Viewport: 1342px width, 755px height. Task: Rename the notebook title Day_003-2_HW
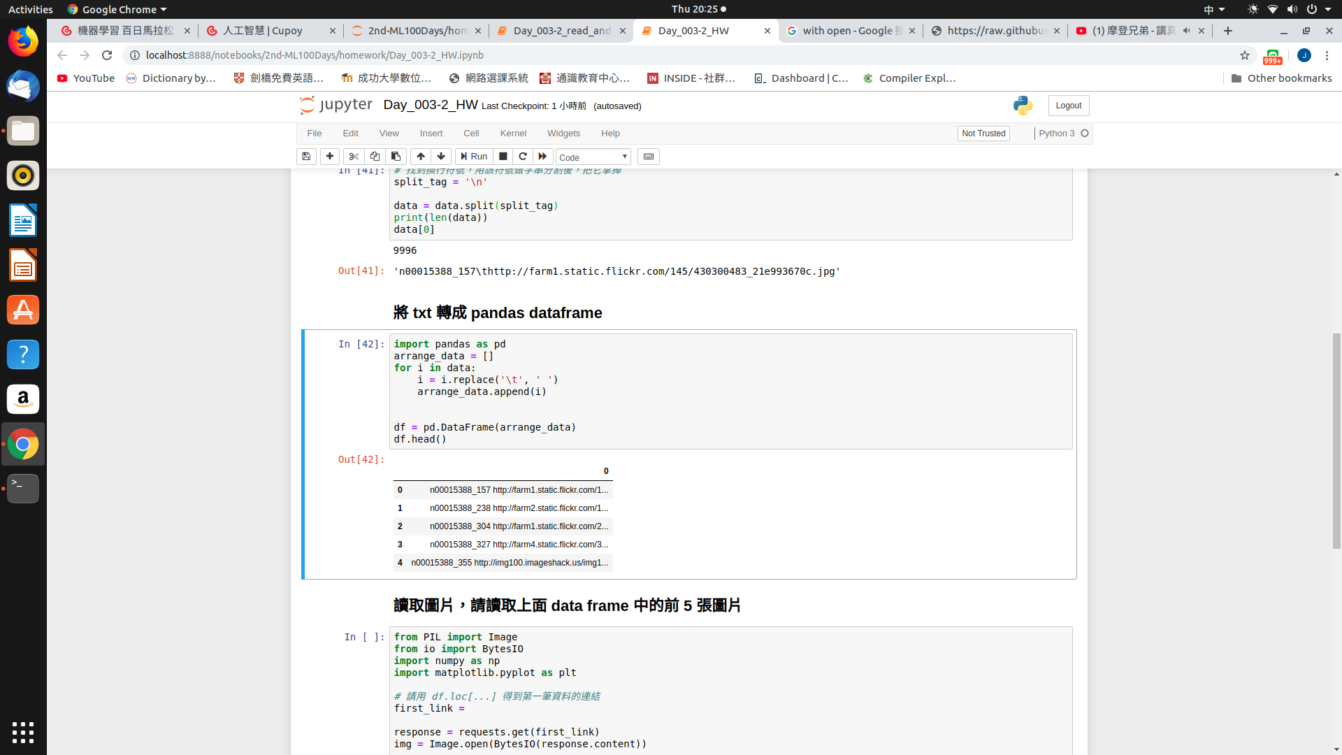click(431, 105)
